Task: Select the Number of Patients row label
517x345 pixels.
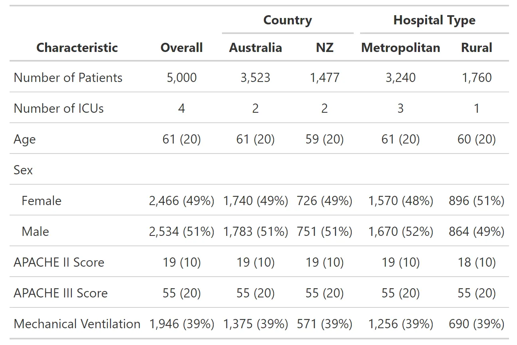Action: [68, 78]
